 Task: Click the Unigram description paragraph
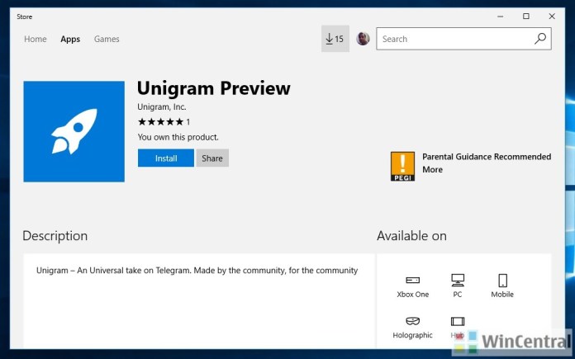(197, 271)
